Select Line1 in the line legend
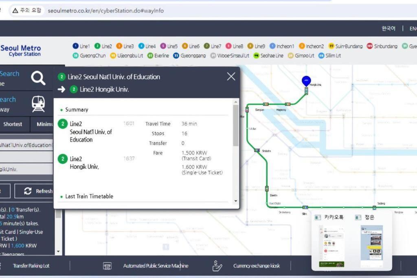 coord(81,46)
